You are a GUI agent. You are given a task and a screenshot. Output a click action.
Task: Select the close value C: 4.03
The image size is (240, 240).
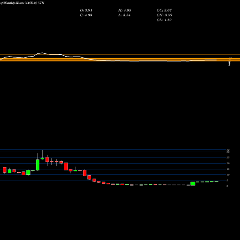86,15
